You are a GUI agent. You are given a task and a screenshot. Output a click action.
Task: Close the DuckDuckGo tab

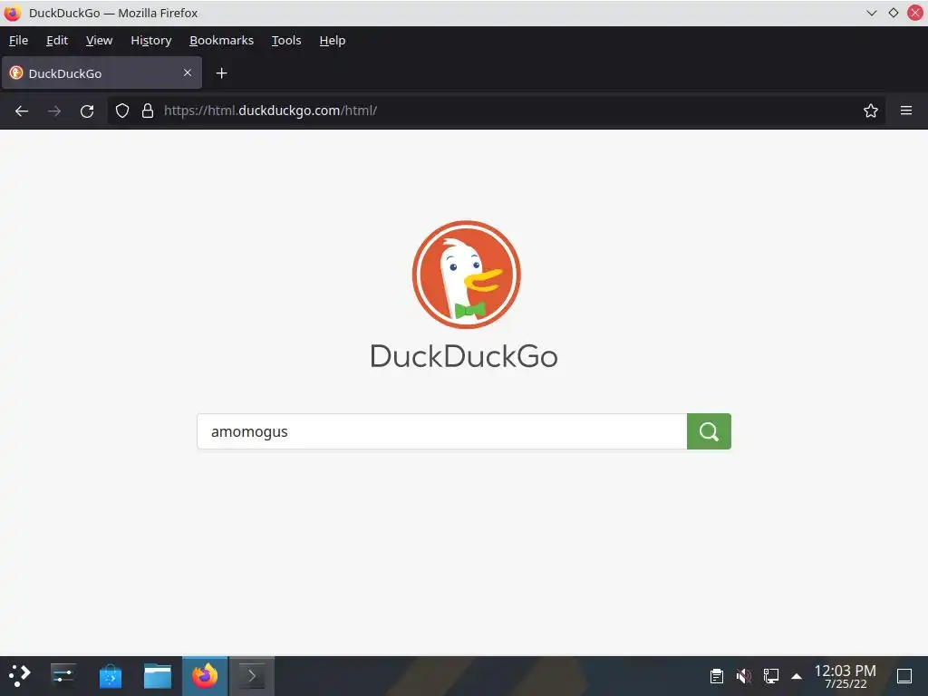pyautogui.click(x=187, y=72)
